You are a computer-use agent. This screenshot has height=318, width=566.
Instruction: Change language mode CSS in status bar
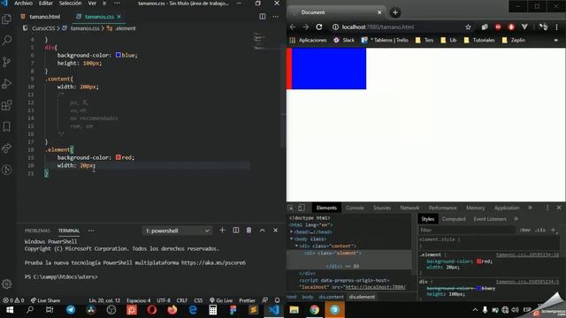point(198,300)
